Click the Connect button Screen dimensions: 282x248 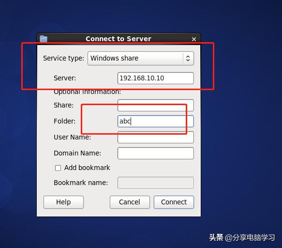[x=174, y=202]
